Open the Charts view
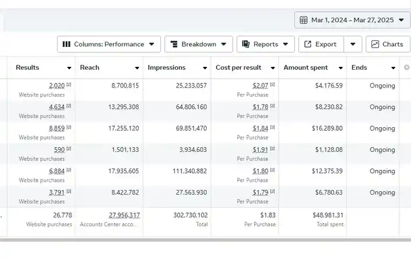 (x=388, y=44)
